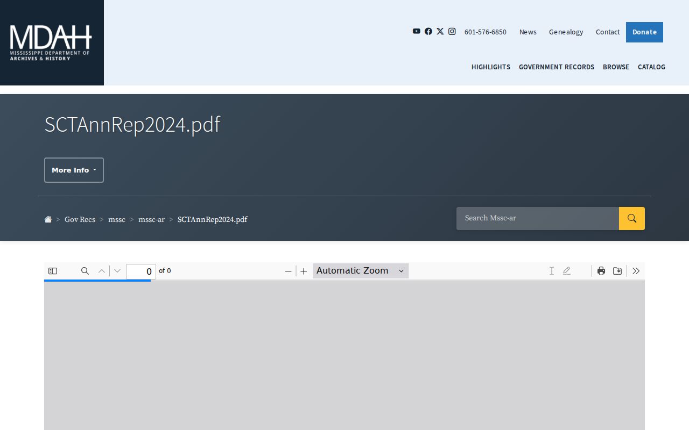Open the Automatic Zoom dropdown
The image size is (689, 430).
[361, 271]
